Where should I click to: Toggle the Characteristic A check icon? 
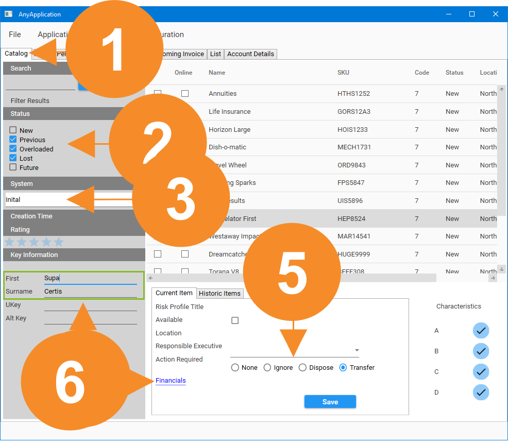tap(481, 331)
